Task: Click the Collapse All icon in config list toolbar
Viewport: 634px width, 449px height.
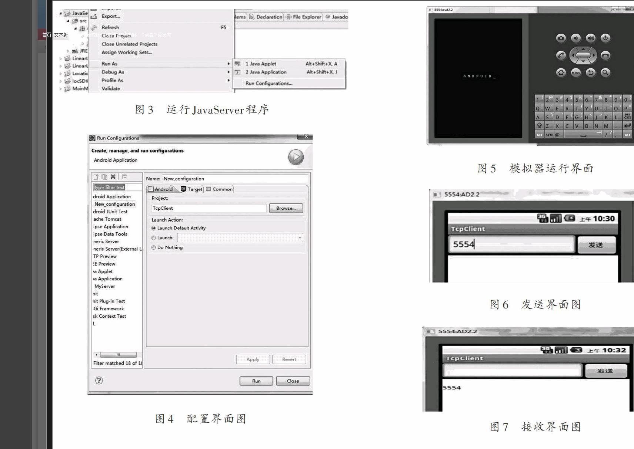Action: coord(125,177)
